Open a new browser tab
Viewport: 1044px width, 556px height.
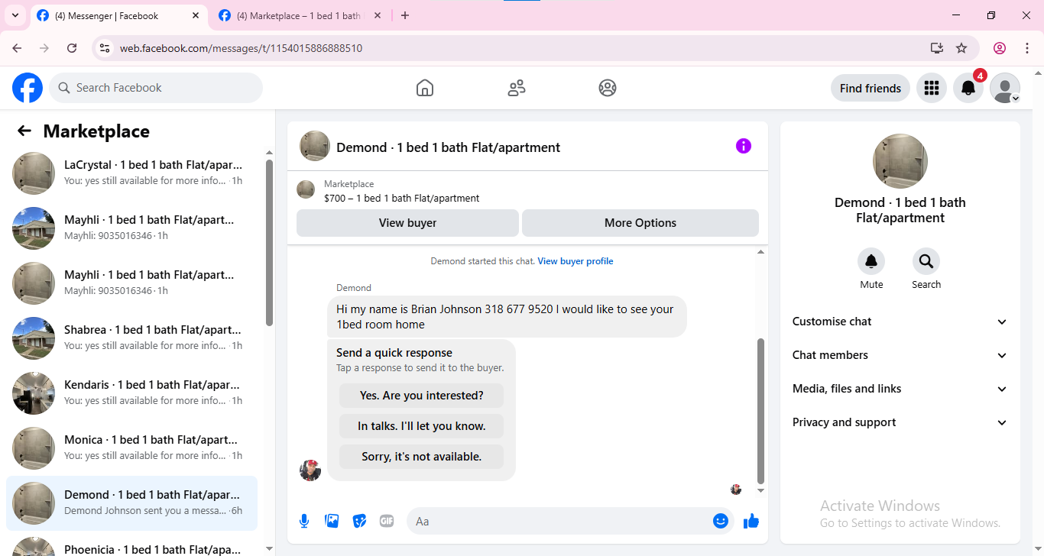405,15
